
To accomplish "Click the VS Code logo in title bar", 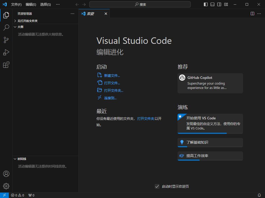I will click(5, 4).
